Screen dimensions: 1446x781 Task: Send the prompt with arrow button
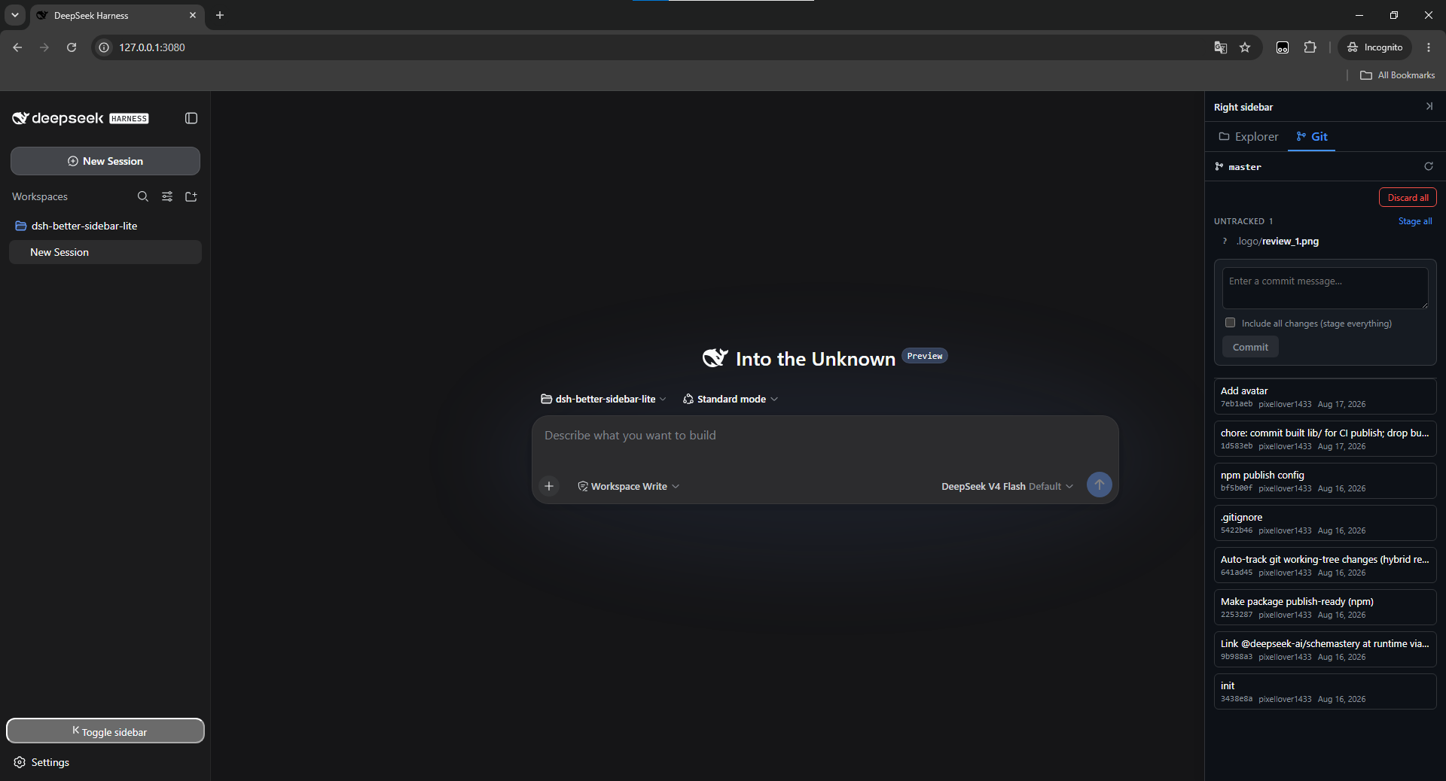pyautogui.click(x=1100, y=485)
